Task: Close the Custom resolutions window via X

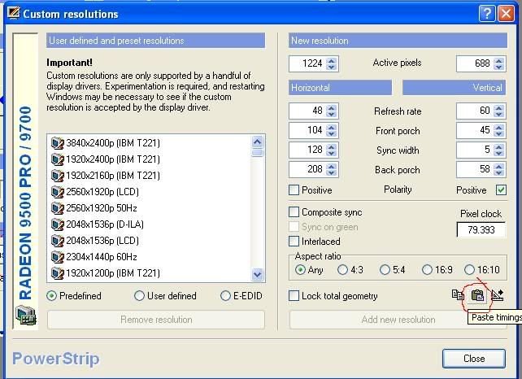Action: (x=506, y=14)
